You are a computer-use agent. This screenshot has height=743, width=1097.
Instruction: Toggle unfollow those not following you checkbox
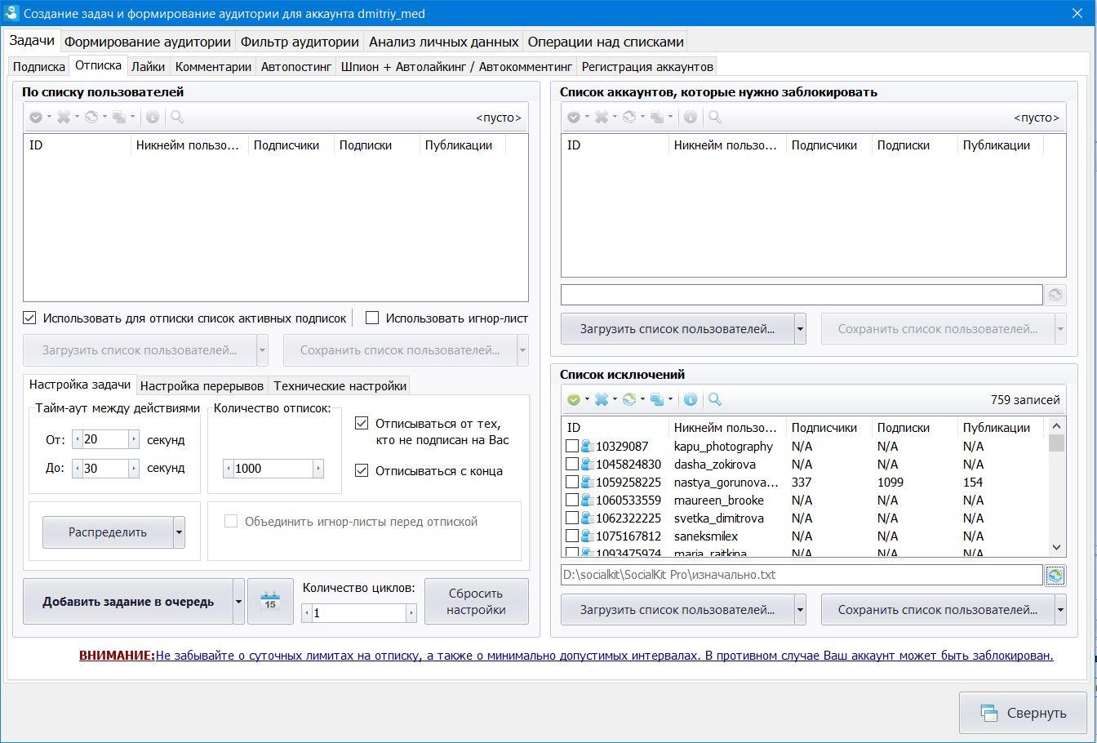(362, 424)
